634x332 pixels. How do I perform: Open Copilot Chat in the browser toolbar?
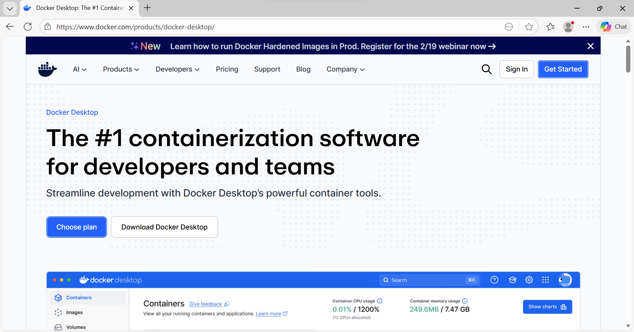click(614, 26)
